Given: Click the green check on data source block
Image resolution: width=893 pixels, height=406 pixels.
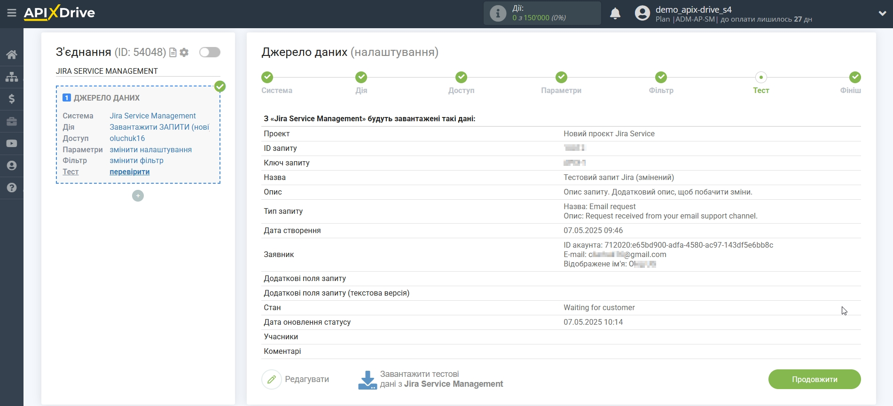Looking at the screenshot, I should 220,86.
